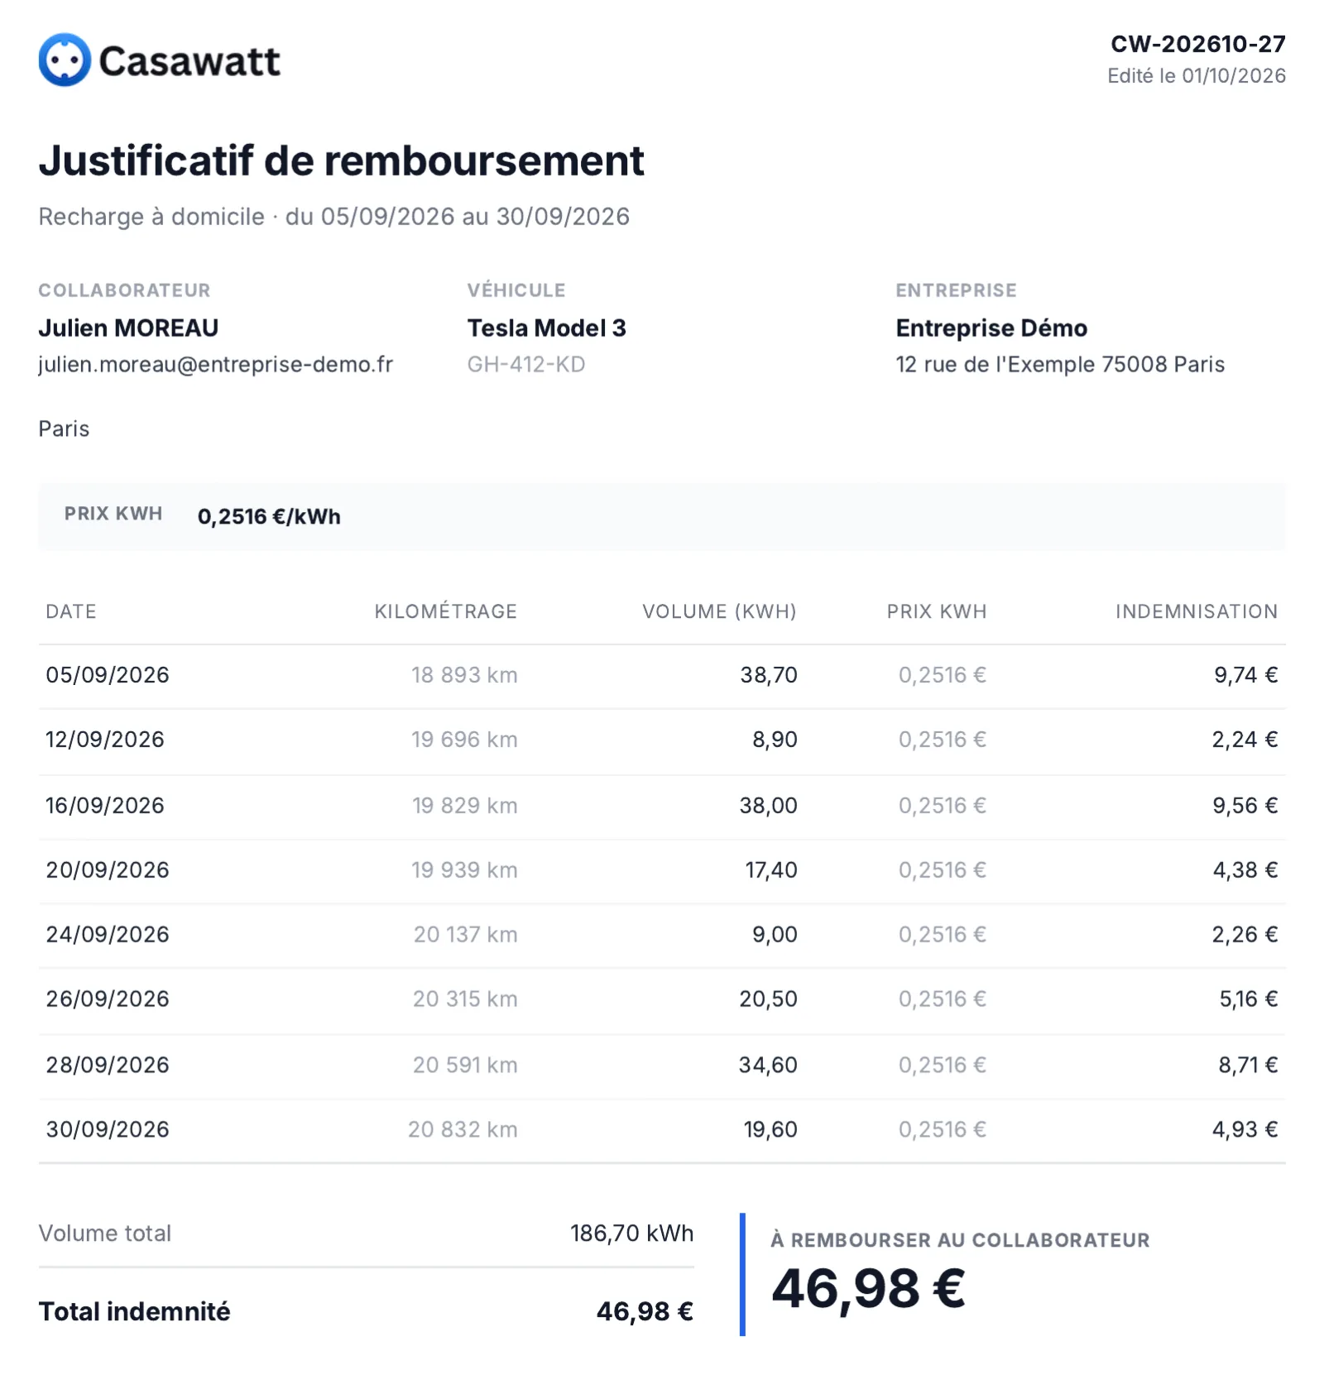Click the DATE column header
Screen dimensions: 1324x1394
[71, 611]
